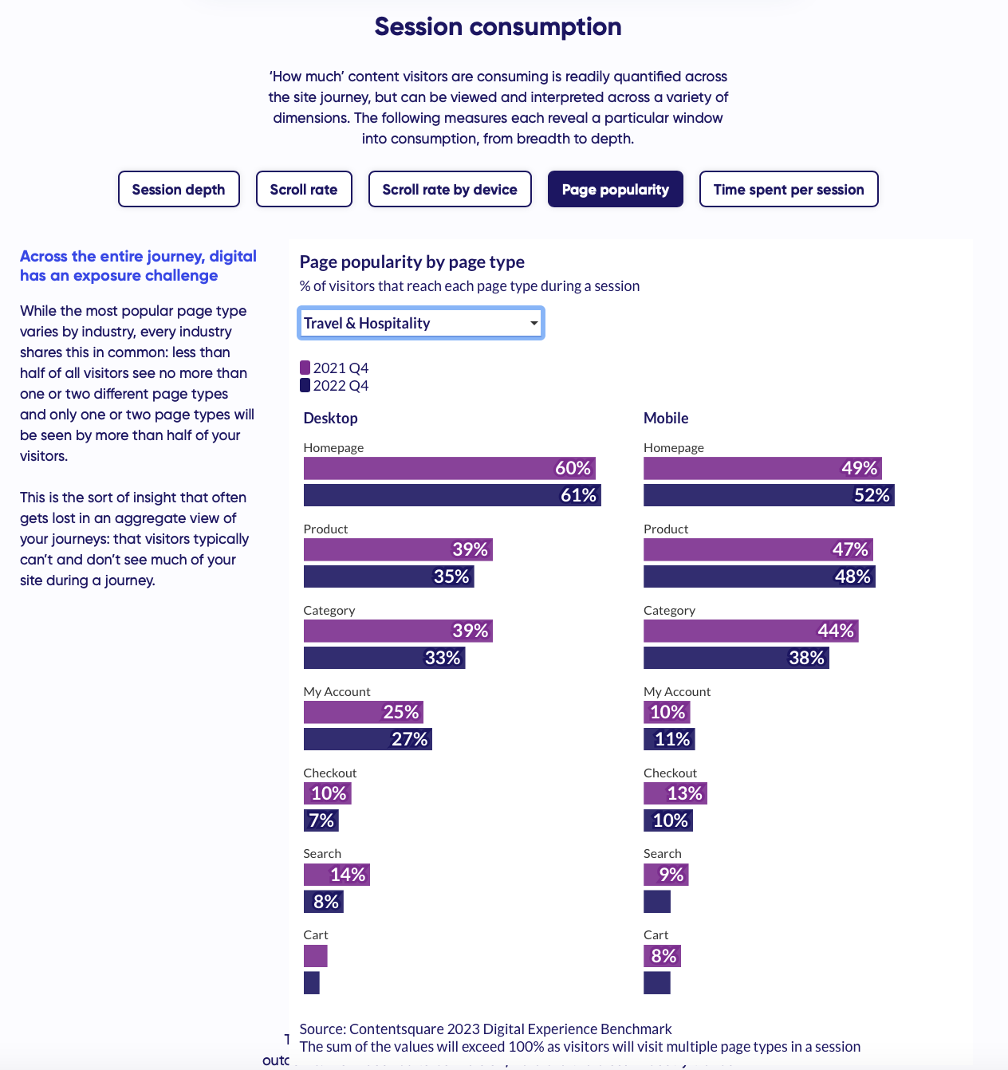Switch to the Scroll rate tab
Screen dimensions: 1008x1070
point(304,190)
